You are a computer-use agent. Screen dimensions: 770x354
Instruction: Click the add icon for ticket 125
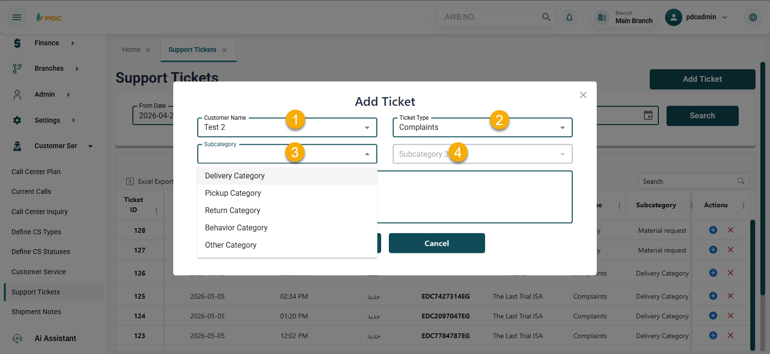[713, 296]
